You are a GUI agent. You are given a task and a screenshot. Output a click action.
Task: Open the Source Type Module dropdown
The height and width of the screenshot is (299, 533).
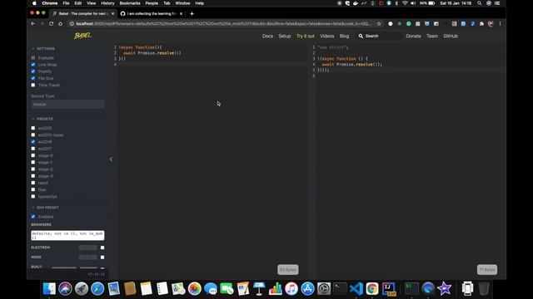67,105
